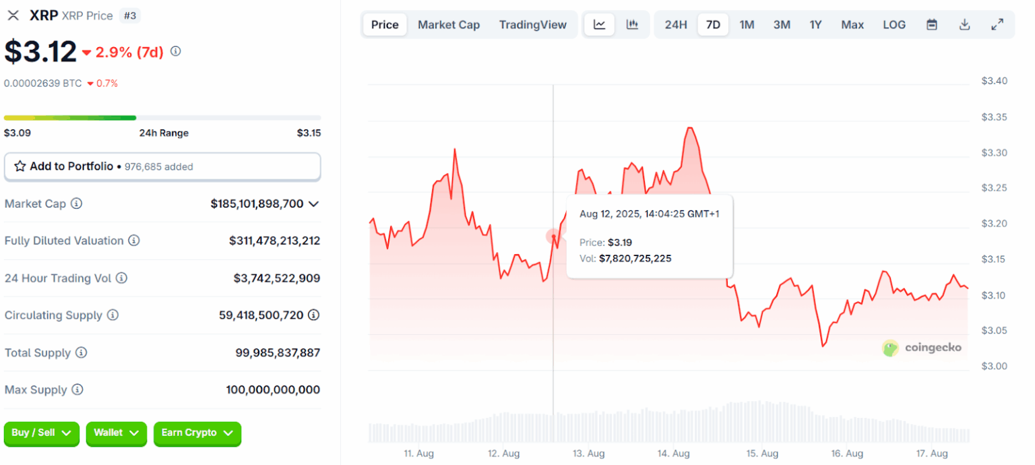This screenshot has width=1035, height=465.
Task: Open the circulating supply info icon
Action: click(112, 315)
